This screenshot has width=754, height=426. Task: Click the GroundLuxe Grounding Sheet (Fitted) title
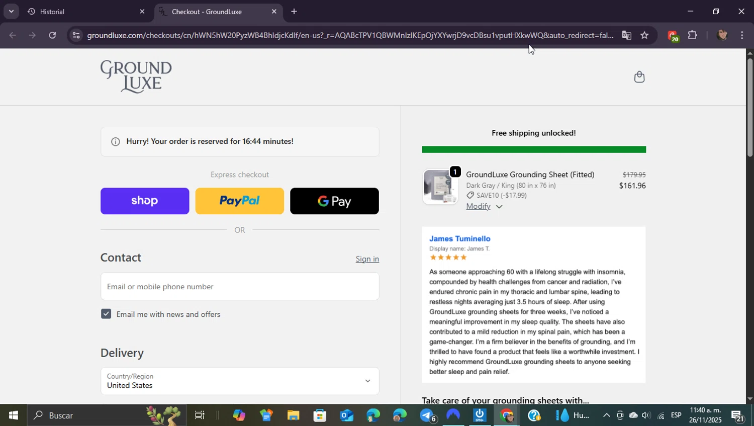click(530, 175)
